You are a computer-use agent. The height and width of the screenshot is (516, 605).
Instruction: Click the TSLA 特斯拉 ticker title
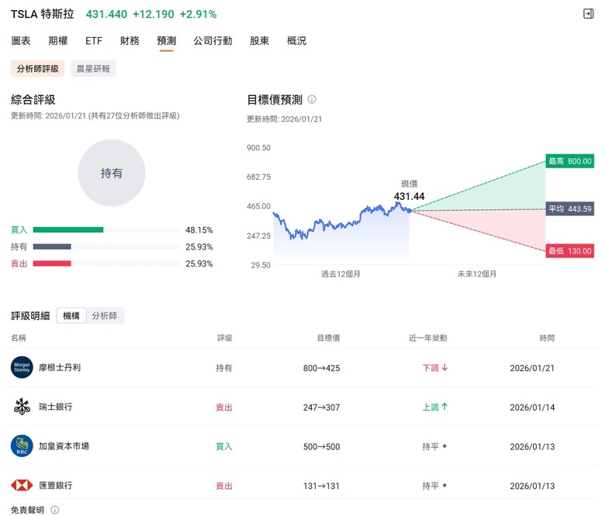43,14
